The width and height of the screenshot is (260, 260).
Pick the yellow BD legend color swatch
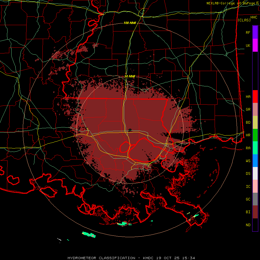click(255, 122)
